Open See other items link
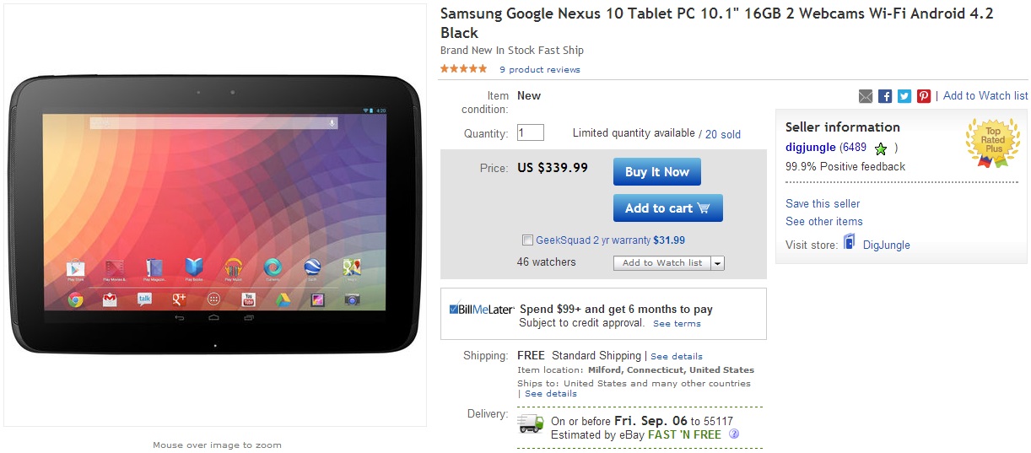Image resolution: width=1031 pixels, height=453 pixels. (x=824, y=221)
